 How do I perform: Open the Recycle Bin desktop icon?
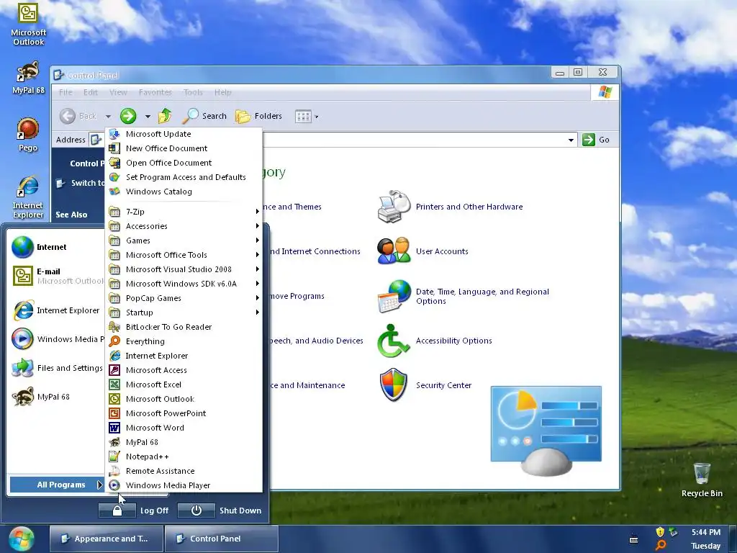[702, 480]
